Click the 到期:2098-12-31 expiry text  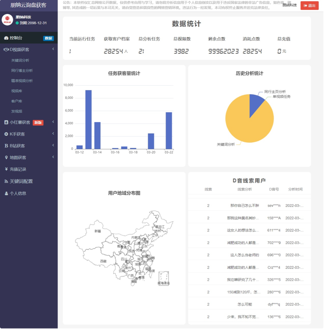pyautogui.click(x=33, y=23)
